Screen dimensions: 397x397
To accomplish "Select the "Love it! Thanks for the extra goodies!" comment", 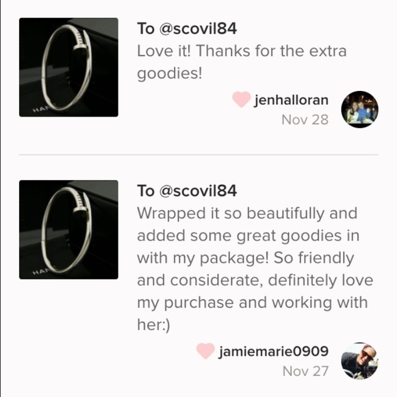I will coord(242,62).
